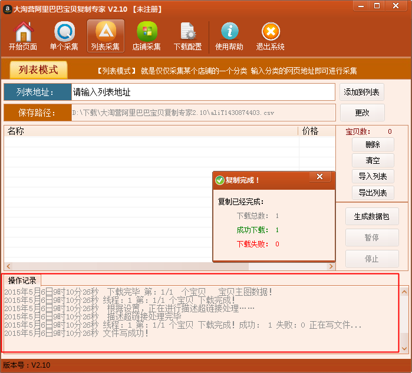Open the 下载配置 settings icon
This screenshot has width=412, height=373.
pyautogui.click(x=187, y=36)
